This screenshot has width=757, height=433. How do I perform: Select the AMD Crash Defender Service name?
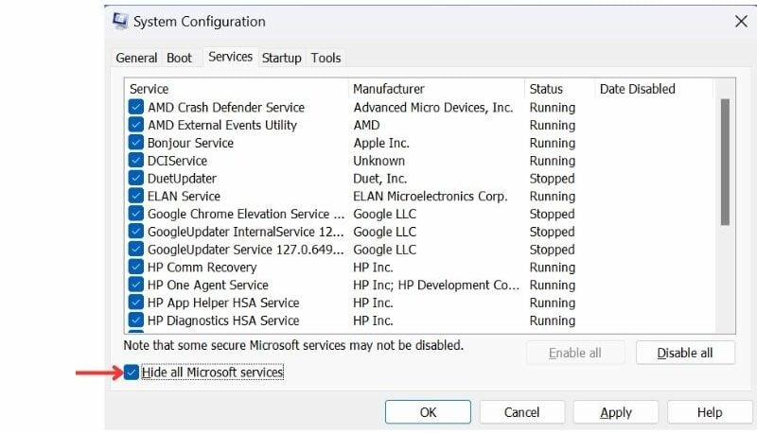226,107
